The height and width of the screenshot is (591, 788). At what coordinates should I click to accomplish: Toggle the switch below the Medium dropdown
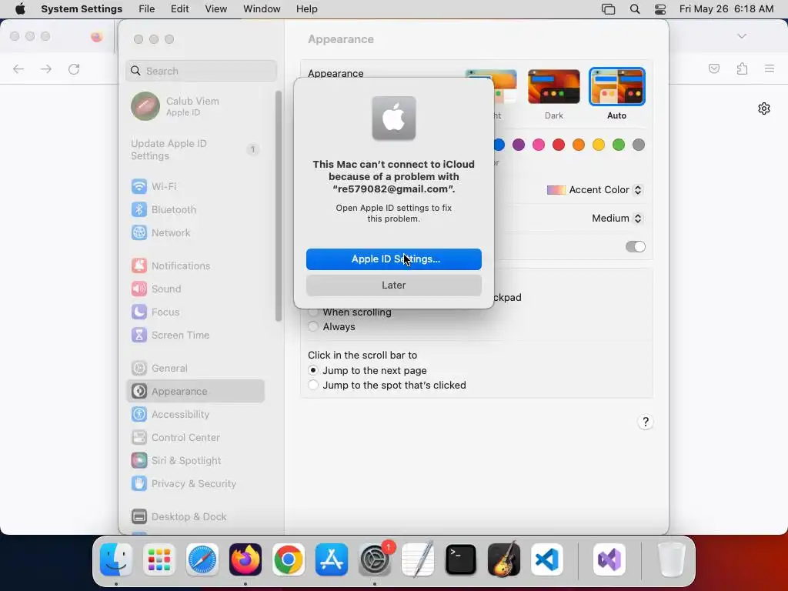click(635, 247)
